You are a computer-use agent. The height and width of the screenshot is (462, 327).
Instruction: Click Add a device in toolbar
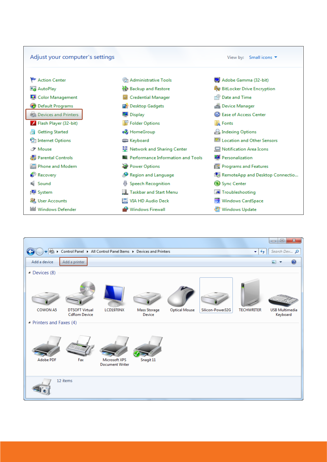42,262
